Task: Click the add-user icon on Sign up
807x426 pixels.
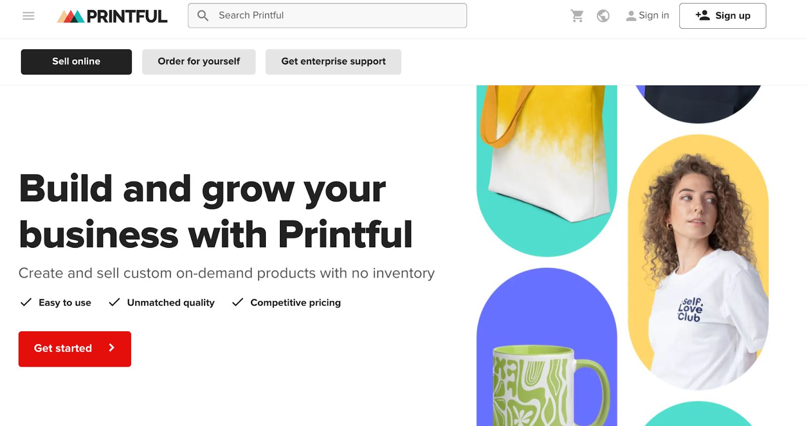Action: 702,16
